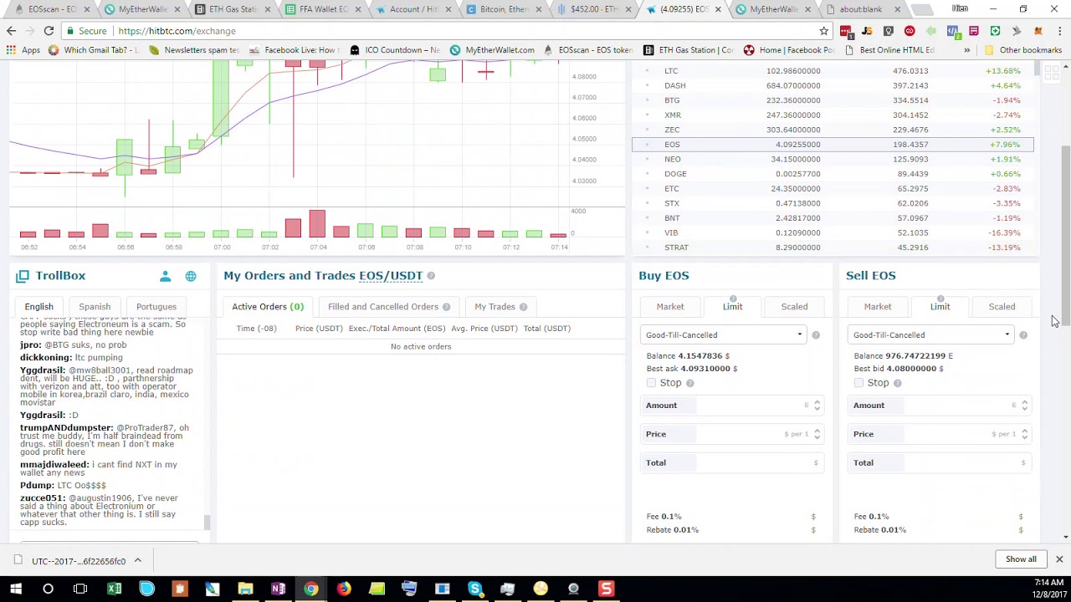The height and width of the screenshot is (602, 1071).
Task: Open Chrome's three-dot menu
Action: (x=1059, y=31)
